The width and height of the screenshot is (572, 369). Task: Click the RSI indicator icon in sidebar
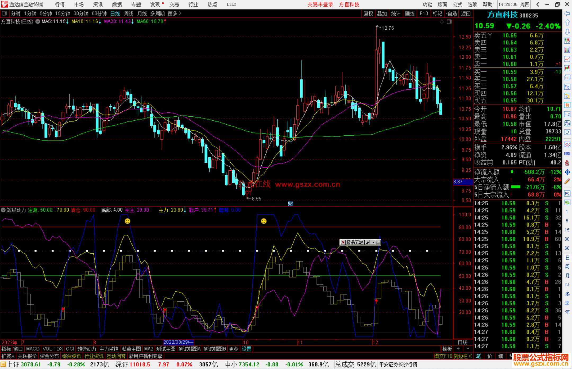[567, 154]
